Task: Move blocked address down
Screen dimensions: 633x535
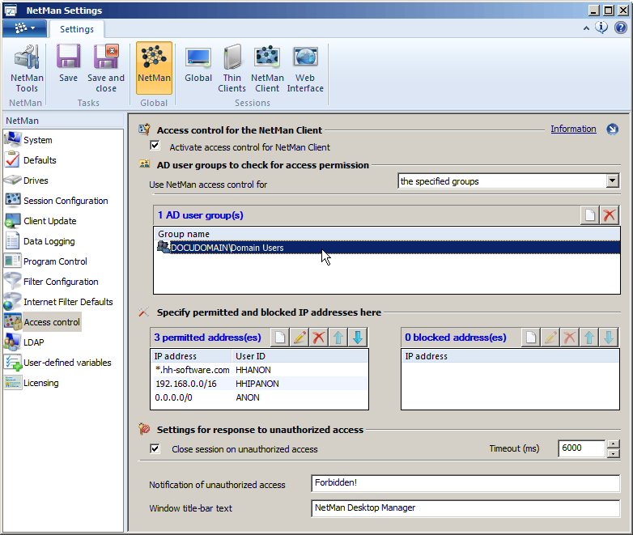Action: pos(609,338)
